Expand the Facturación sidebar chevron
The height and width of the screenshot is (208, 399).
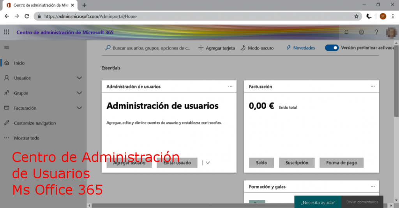pos(79,108)
